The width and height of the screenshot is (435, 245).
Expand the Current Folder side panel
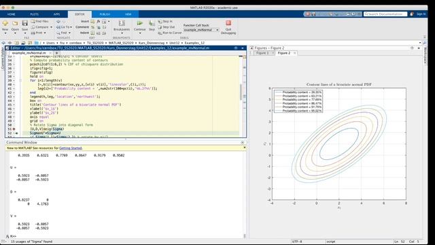coord(3,58)
